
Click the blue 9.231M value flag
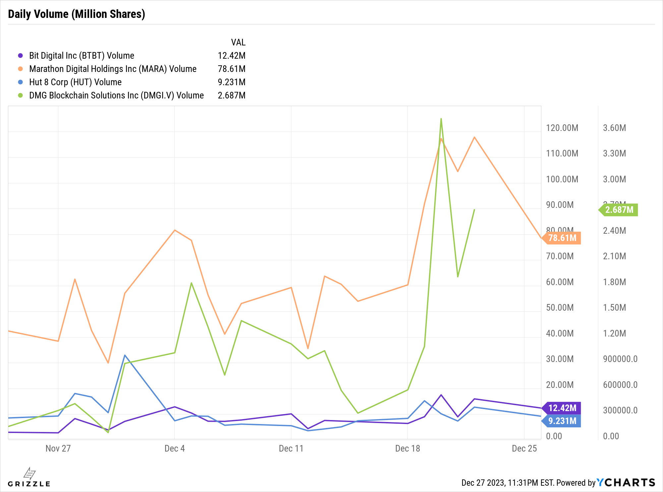(562, 421)
